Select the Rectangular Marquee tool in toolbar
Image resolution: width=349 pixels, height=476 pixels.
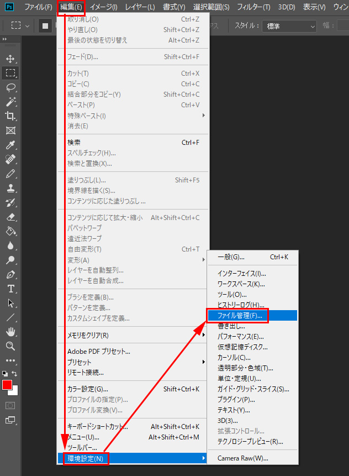[10, 73]
